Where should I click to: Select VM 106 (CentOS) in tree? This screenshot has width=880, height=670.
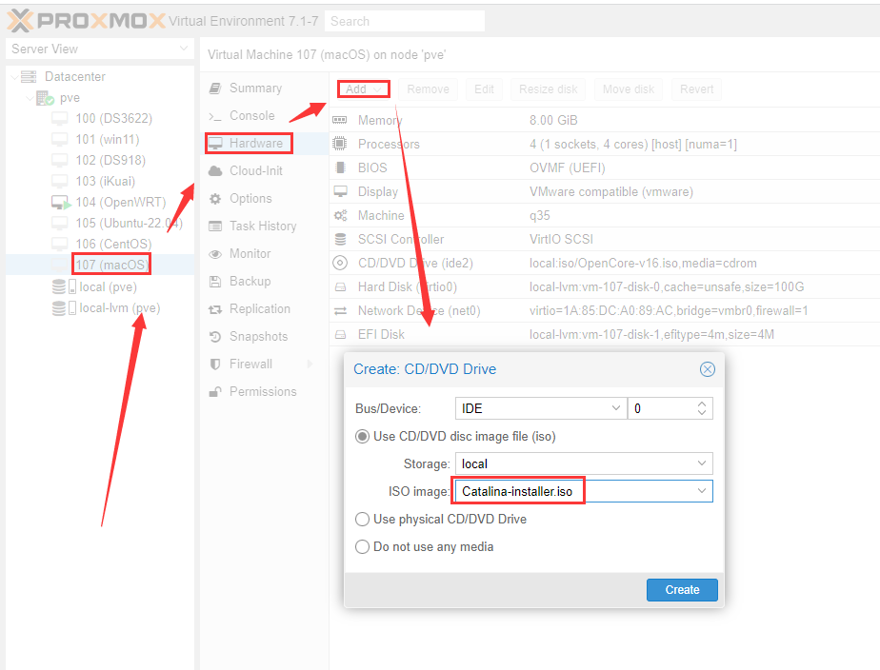100,244
